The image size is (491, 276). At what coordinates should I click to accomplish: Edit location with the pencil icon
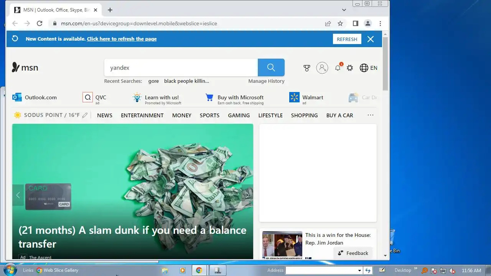(x=85, y=115)
